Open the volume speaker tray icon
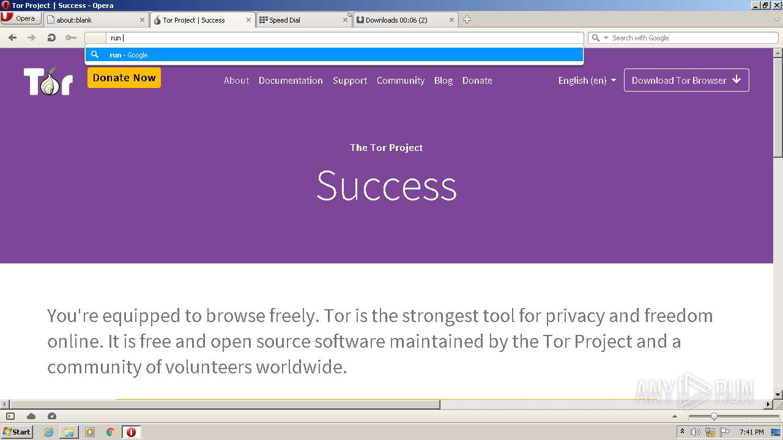Image resolution: width=783 pixels, height=440 pixels. [x=696, y=432]
